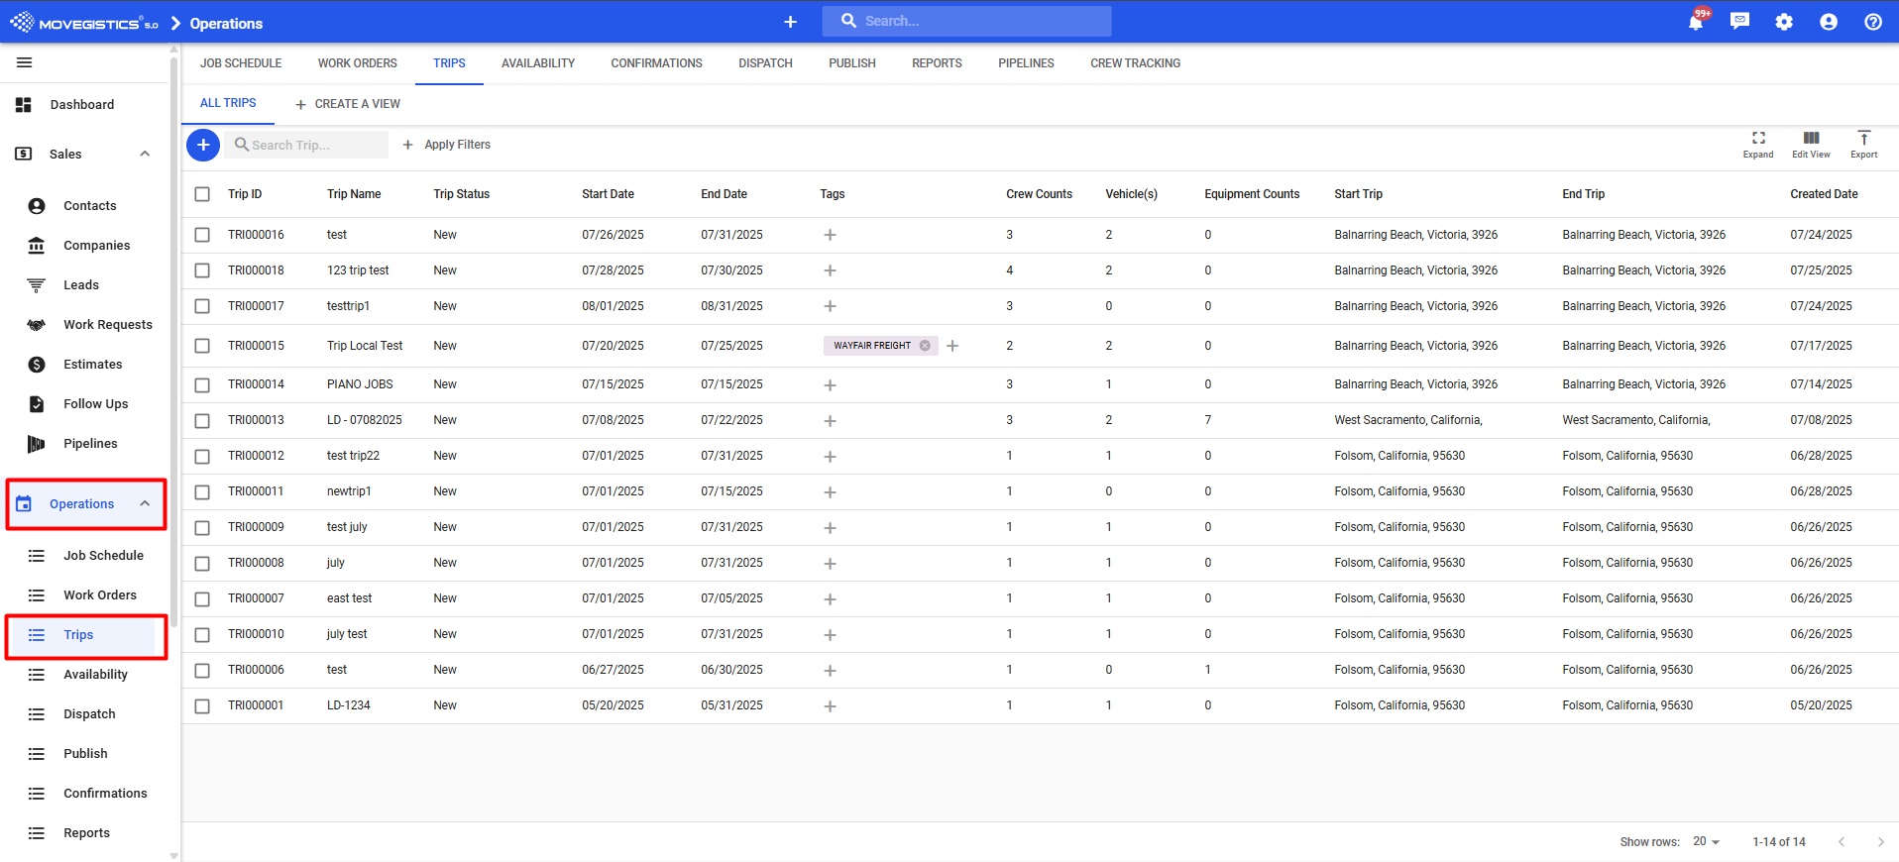The height and width of the screenshot is (862, 1899).
Task: Open the notifications bell icon
Action: tap(1695, 22)
